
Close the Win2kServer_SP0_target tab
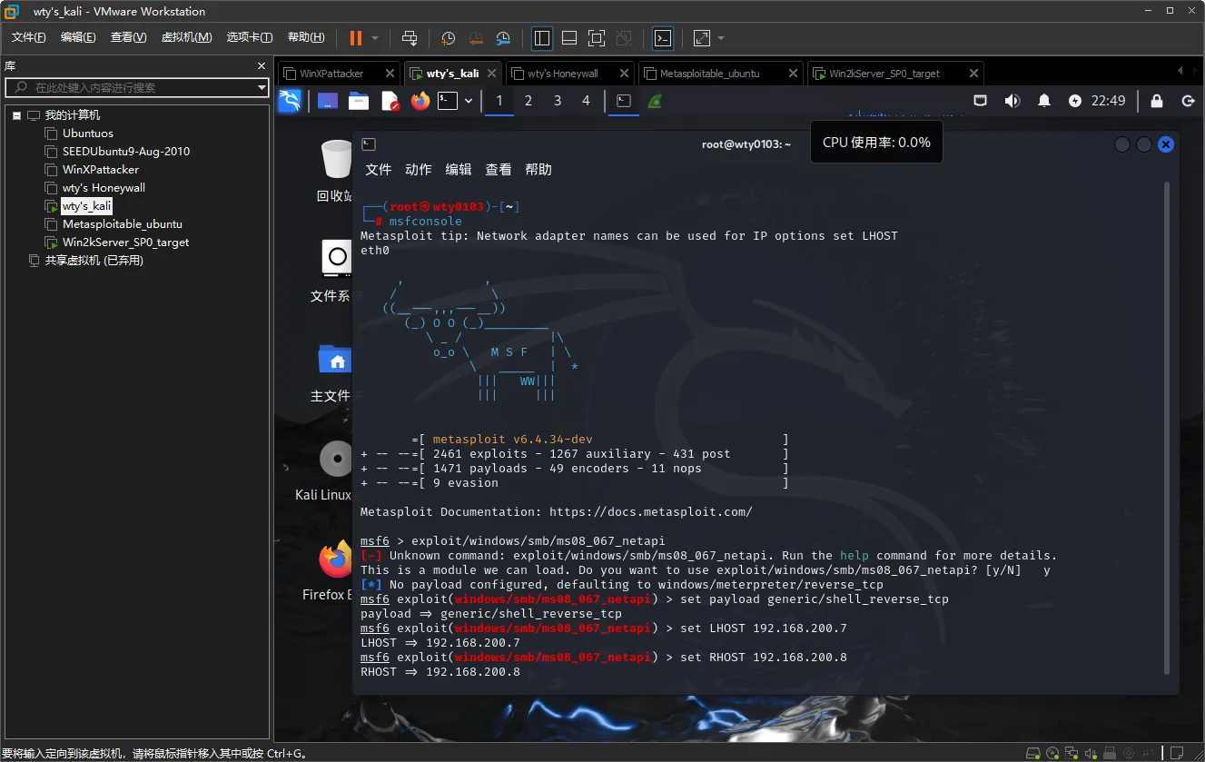(x=973, y=74)
